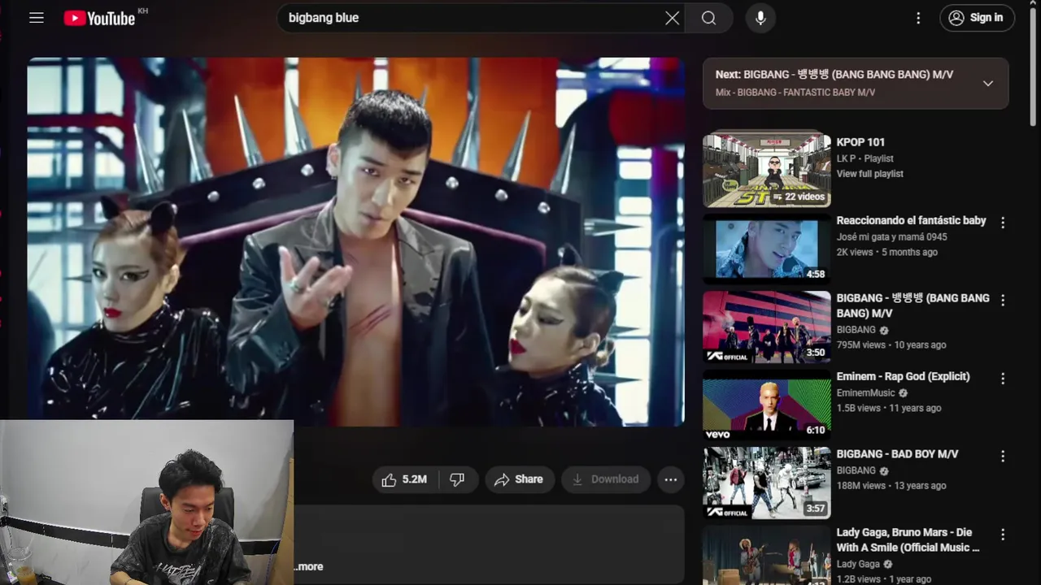This screenshot has height=585, width=1041.
Task: Open Die With A Smile thumbnail
Action: 767,555
